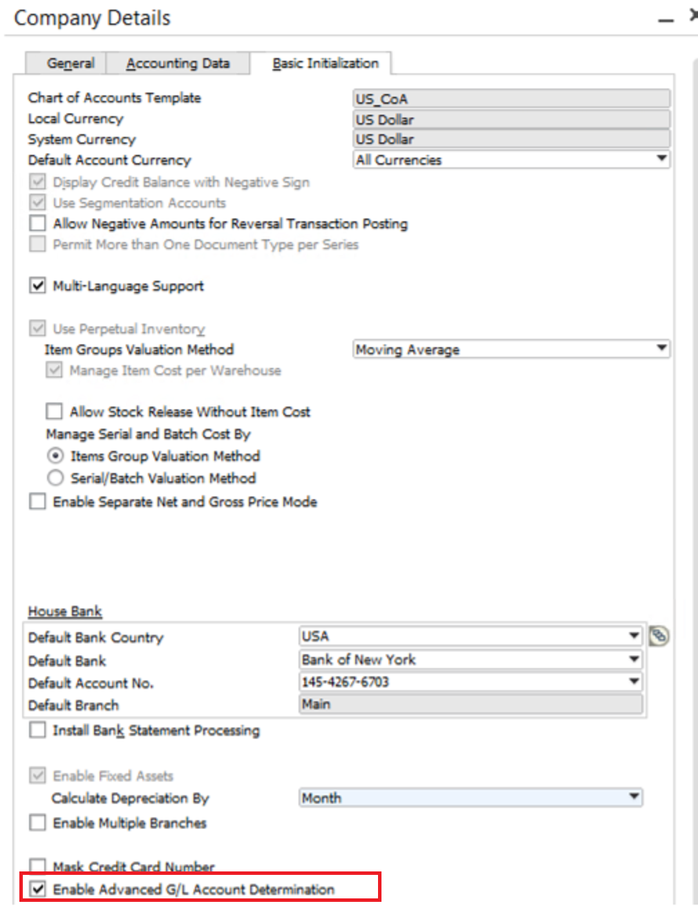Open Item Groups Valuation Method dropdown

pyautogui.click(x=661, y=348)
